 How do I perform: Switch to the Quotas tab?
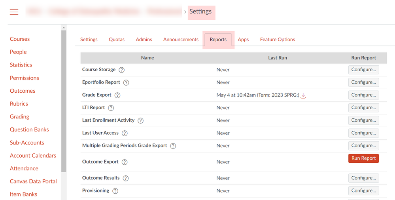click(117, 40)
